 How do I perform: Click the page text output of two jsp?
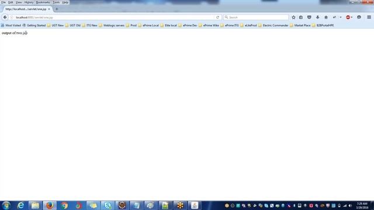click(x=15, y=33)
